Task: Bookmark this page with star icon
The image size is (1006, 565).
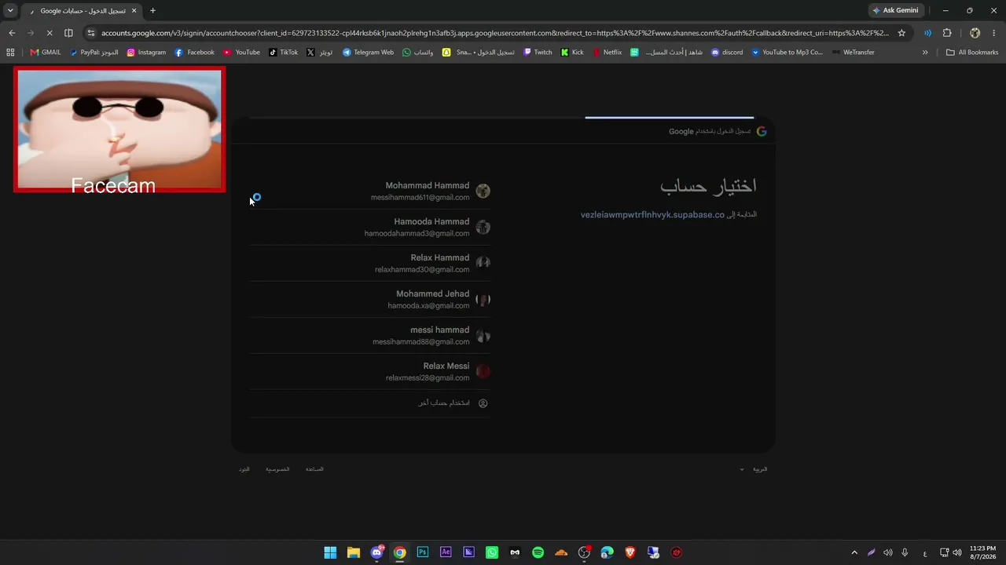Action: 901,33
